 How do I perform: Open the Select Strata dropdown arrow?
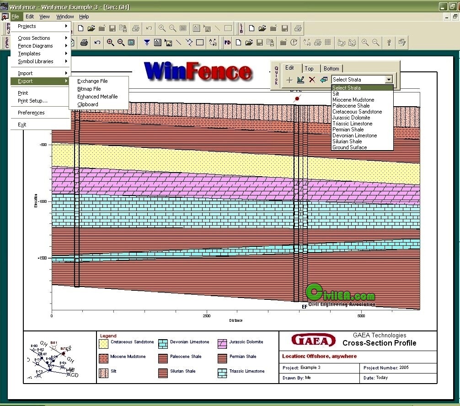tap(389, 80)
